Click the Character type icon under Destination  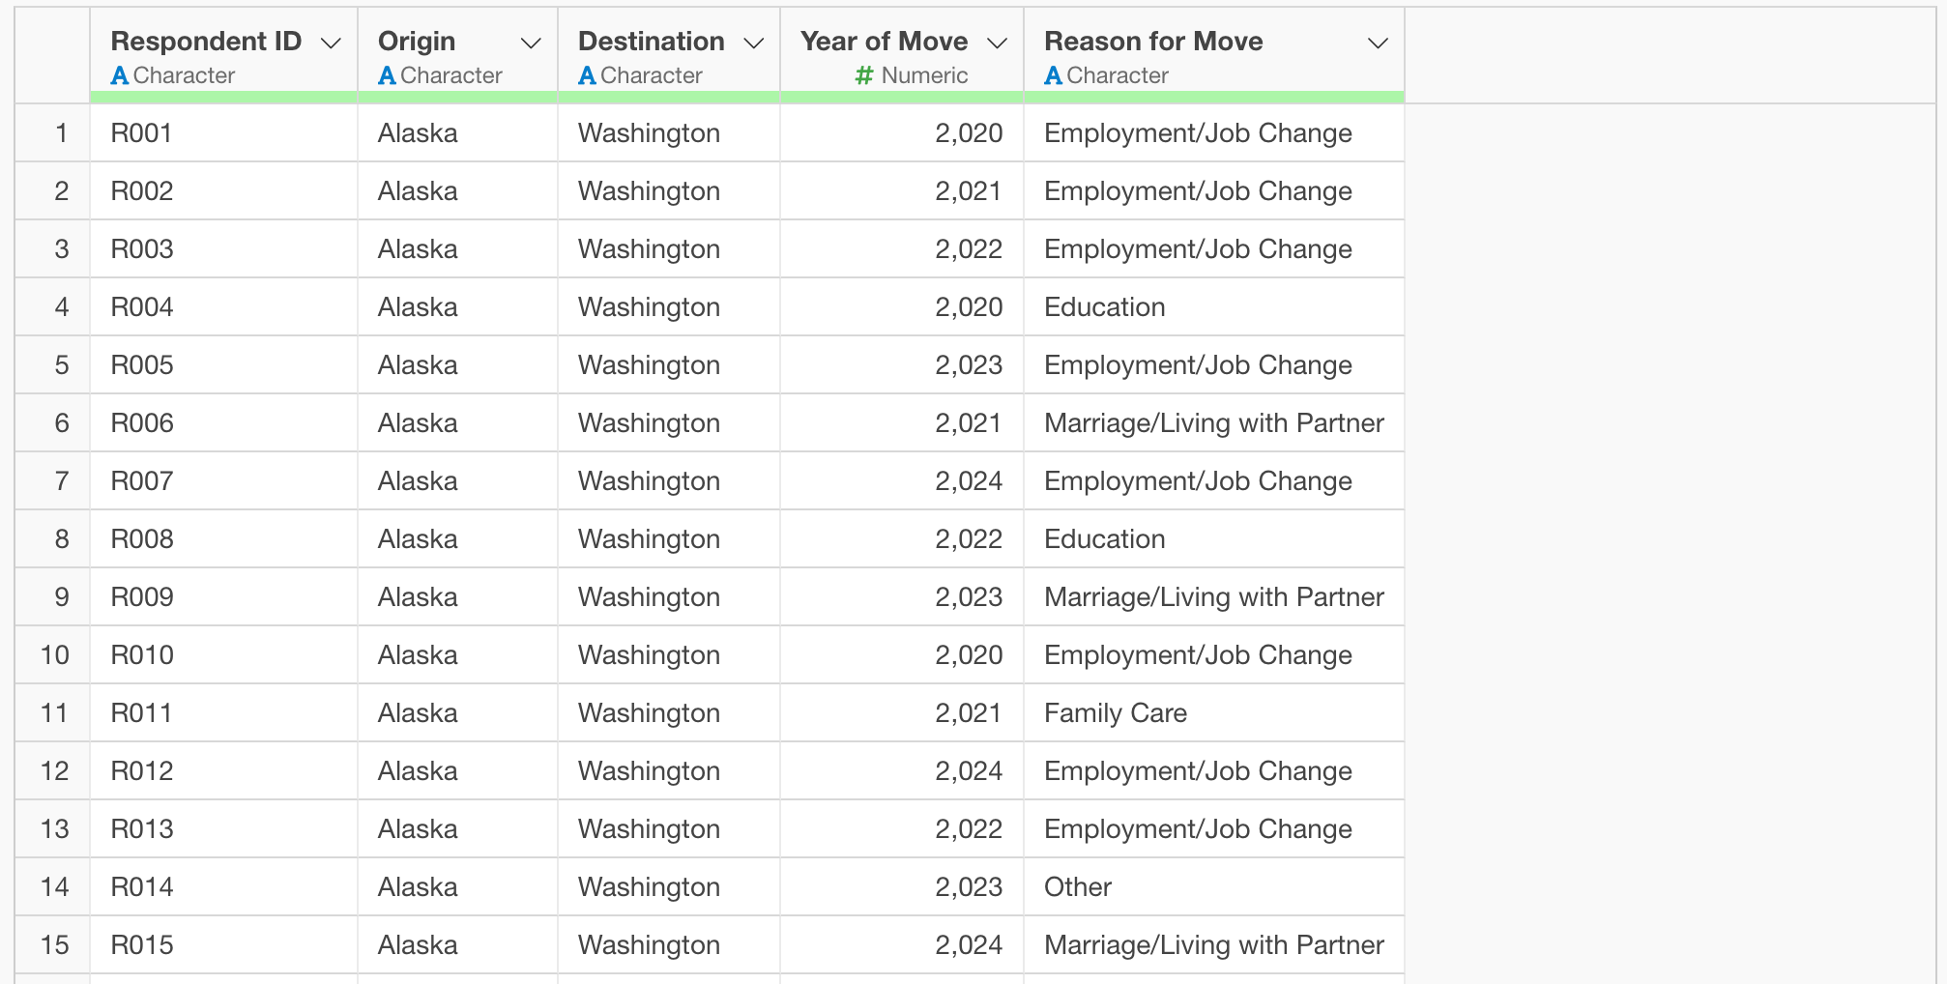point(587,75)
